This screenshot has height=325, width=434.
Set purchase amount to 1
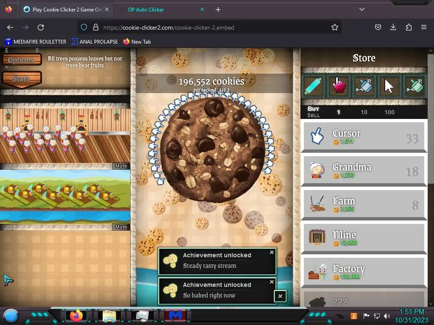coord(338,112)
